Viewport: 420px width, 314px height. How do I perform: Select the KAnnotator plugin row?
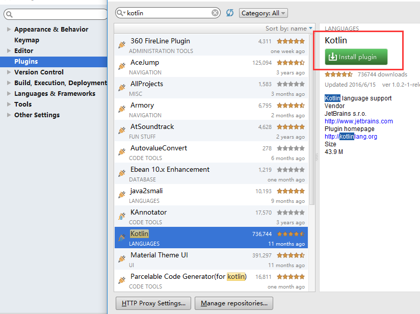coord(211,216)
